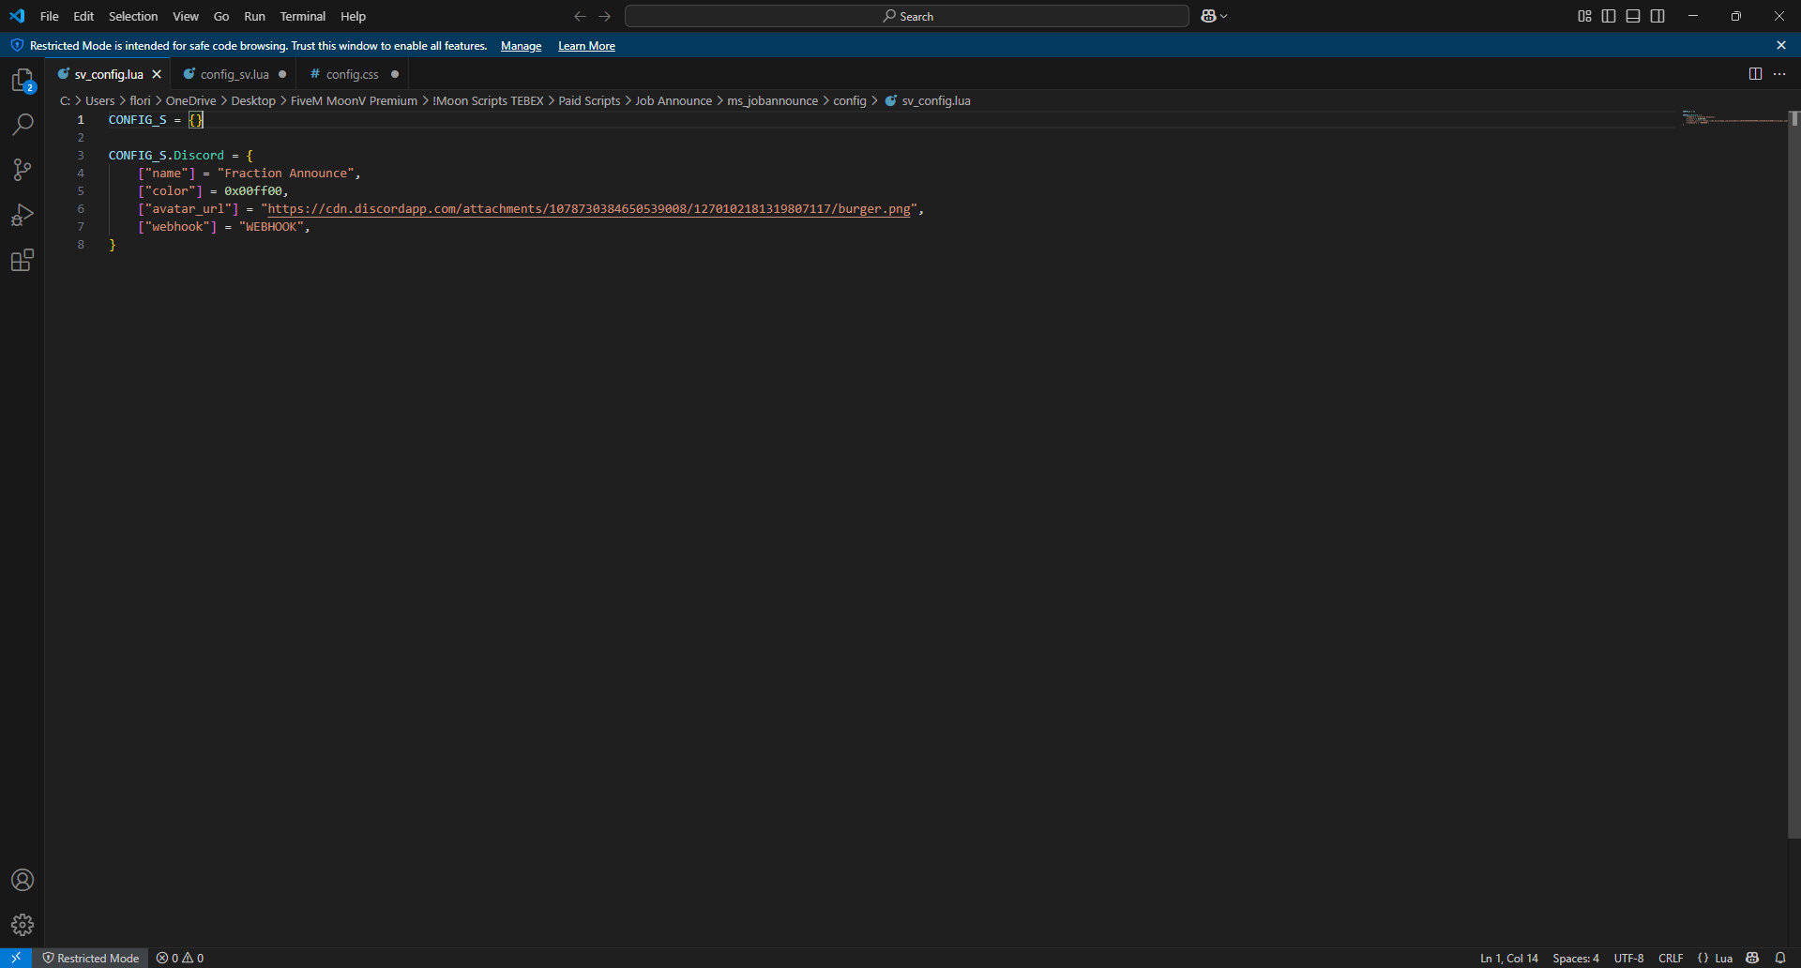Change language mode from Lua
Image resolution: width=1801 pixels, height=968 pixels.
click(1723, 958)
